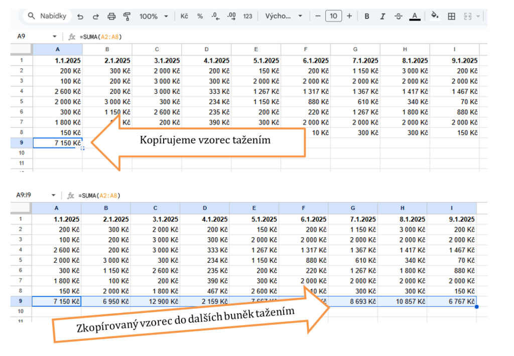This screenshot has height=356, width=514.
Task: Click the undo arrow icon
Action: pyautogui.click(x=80, y=17)
